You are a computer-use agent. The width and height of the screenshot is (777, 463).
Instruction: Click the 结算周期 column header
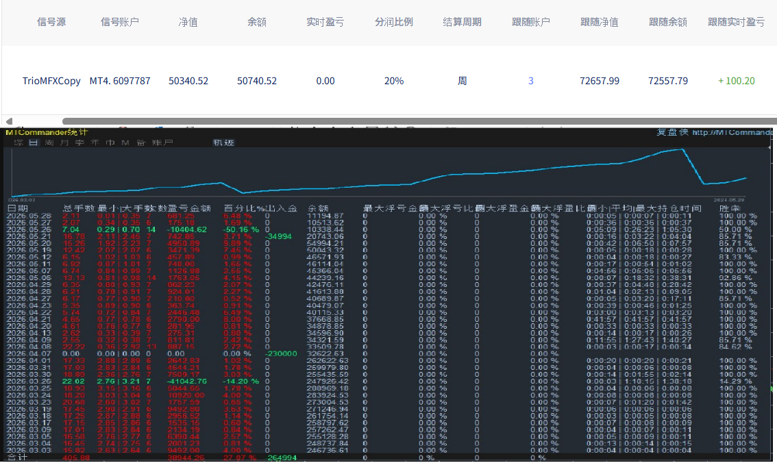coord(463,22)
